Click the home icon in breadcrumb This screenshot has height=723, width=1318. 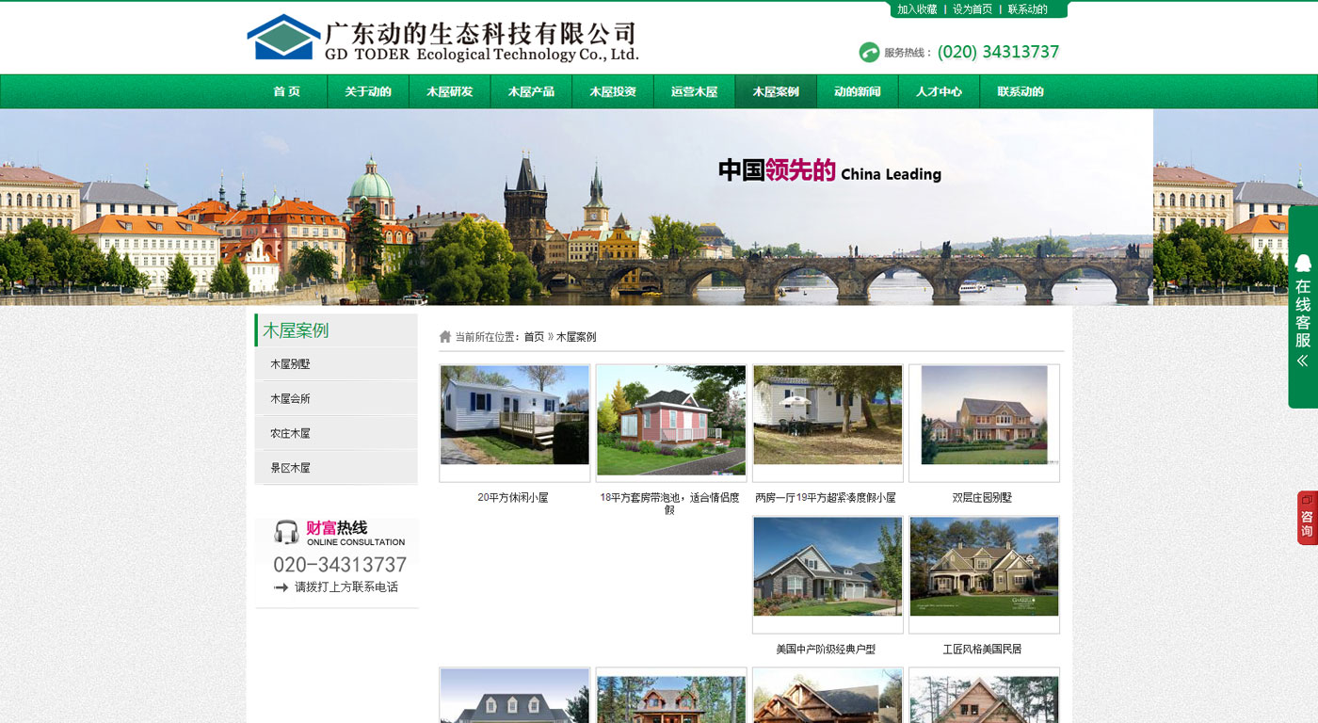445,337
